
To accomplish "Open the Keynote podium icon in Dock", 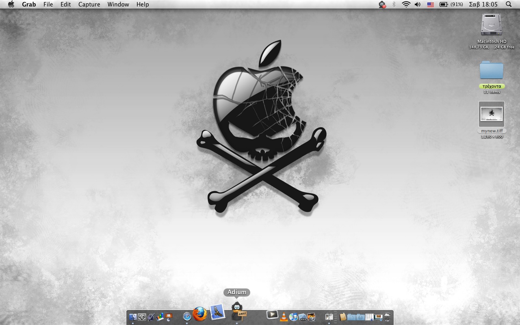I will tap(169, 316).
